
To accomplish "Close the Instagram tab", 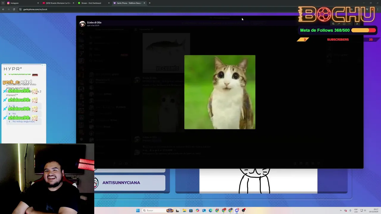I will [38, 3].
